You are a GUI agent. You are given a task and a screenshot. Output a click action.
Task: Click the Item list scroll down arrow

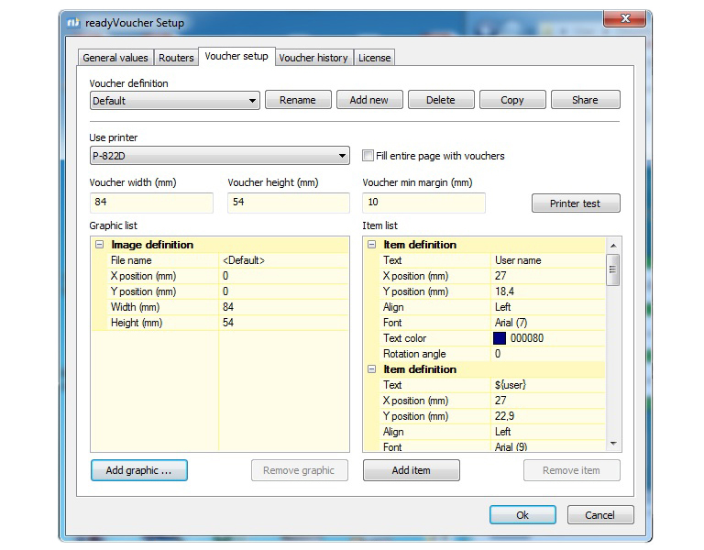click(x=613, y=444)
